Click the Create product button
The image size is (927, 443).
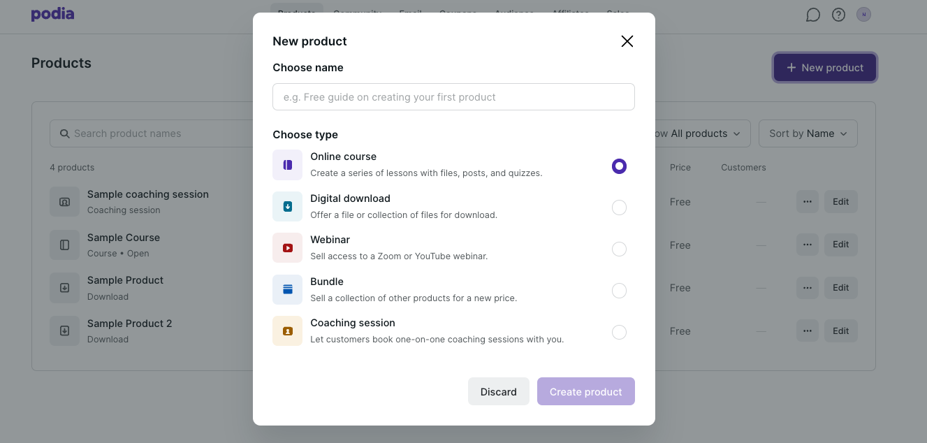585,391
